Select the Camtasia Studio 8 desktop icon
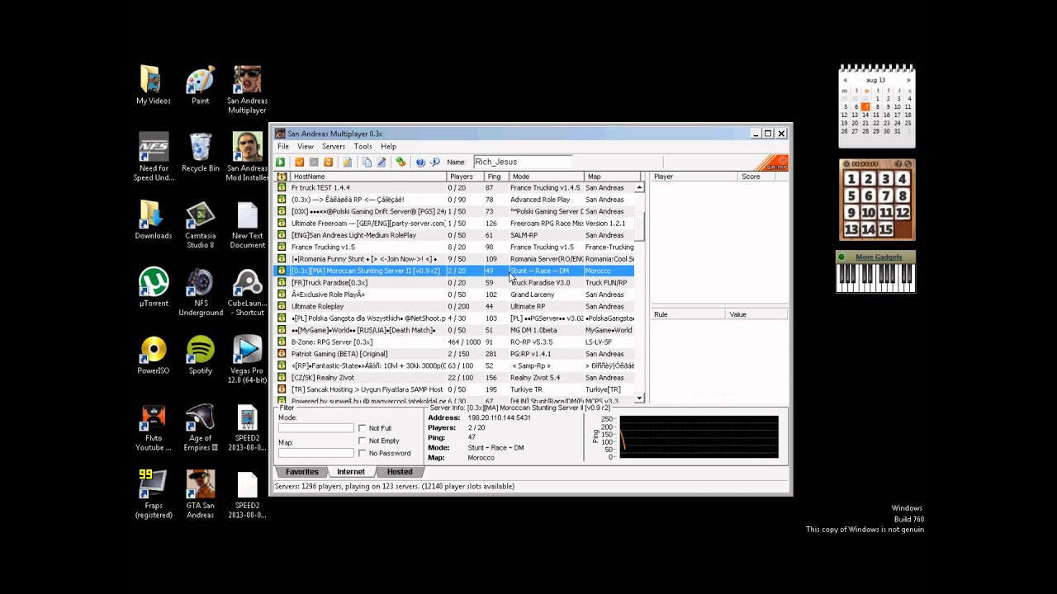The height and width of the screenshot is (594, 1057). coord(200,224)
